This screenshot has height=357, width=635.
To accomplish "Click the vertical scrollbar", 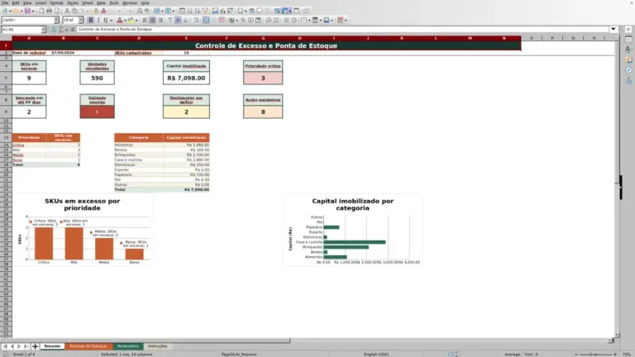I will (x=617, y=186).
